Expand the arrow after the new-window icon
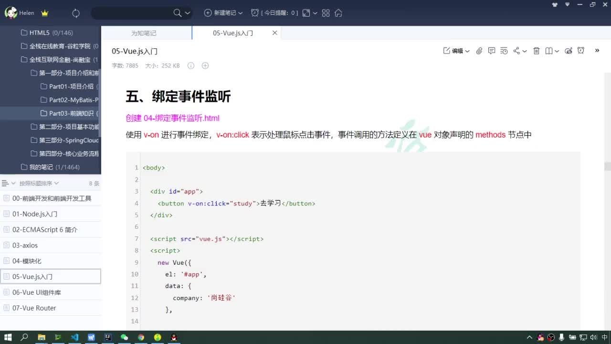Screen dimensions: 611x344 pyautogui.click(x=315, y=13)
